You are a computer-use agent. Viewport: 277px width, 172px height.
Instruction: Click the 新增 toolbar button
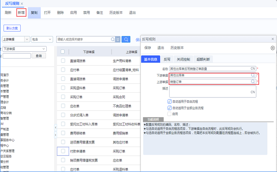[21, 13]
